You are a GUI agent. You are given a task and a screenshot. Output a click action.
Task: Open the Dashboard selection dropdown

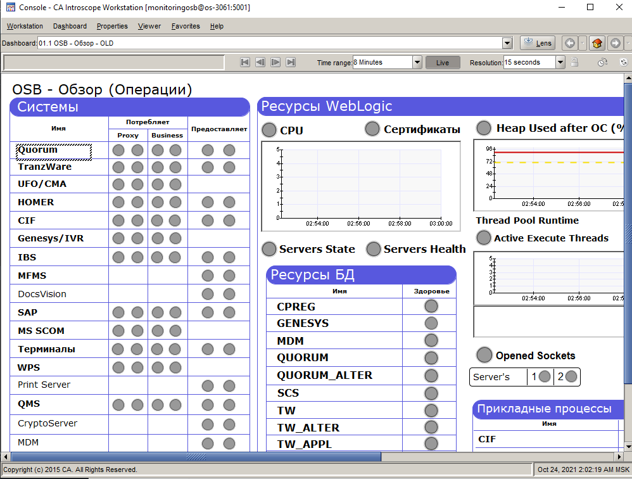pyautogui.click(x=507, y=43)
